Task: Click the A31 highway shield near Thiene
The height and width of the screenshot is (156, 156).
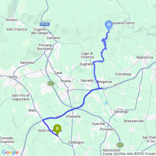Action: pos(51,83)
